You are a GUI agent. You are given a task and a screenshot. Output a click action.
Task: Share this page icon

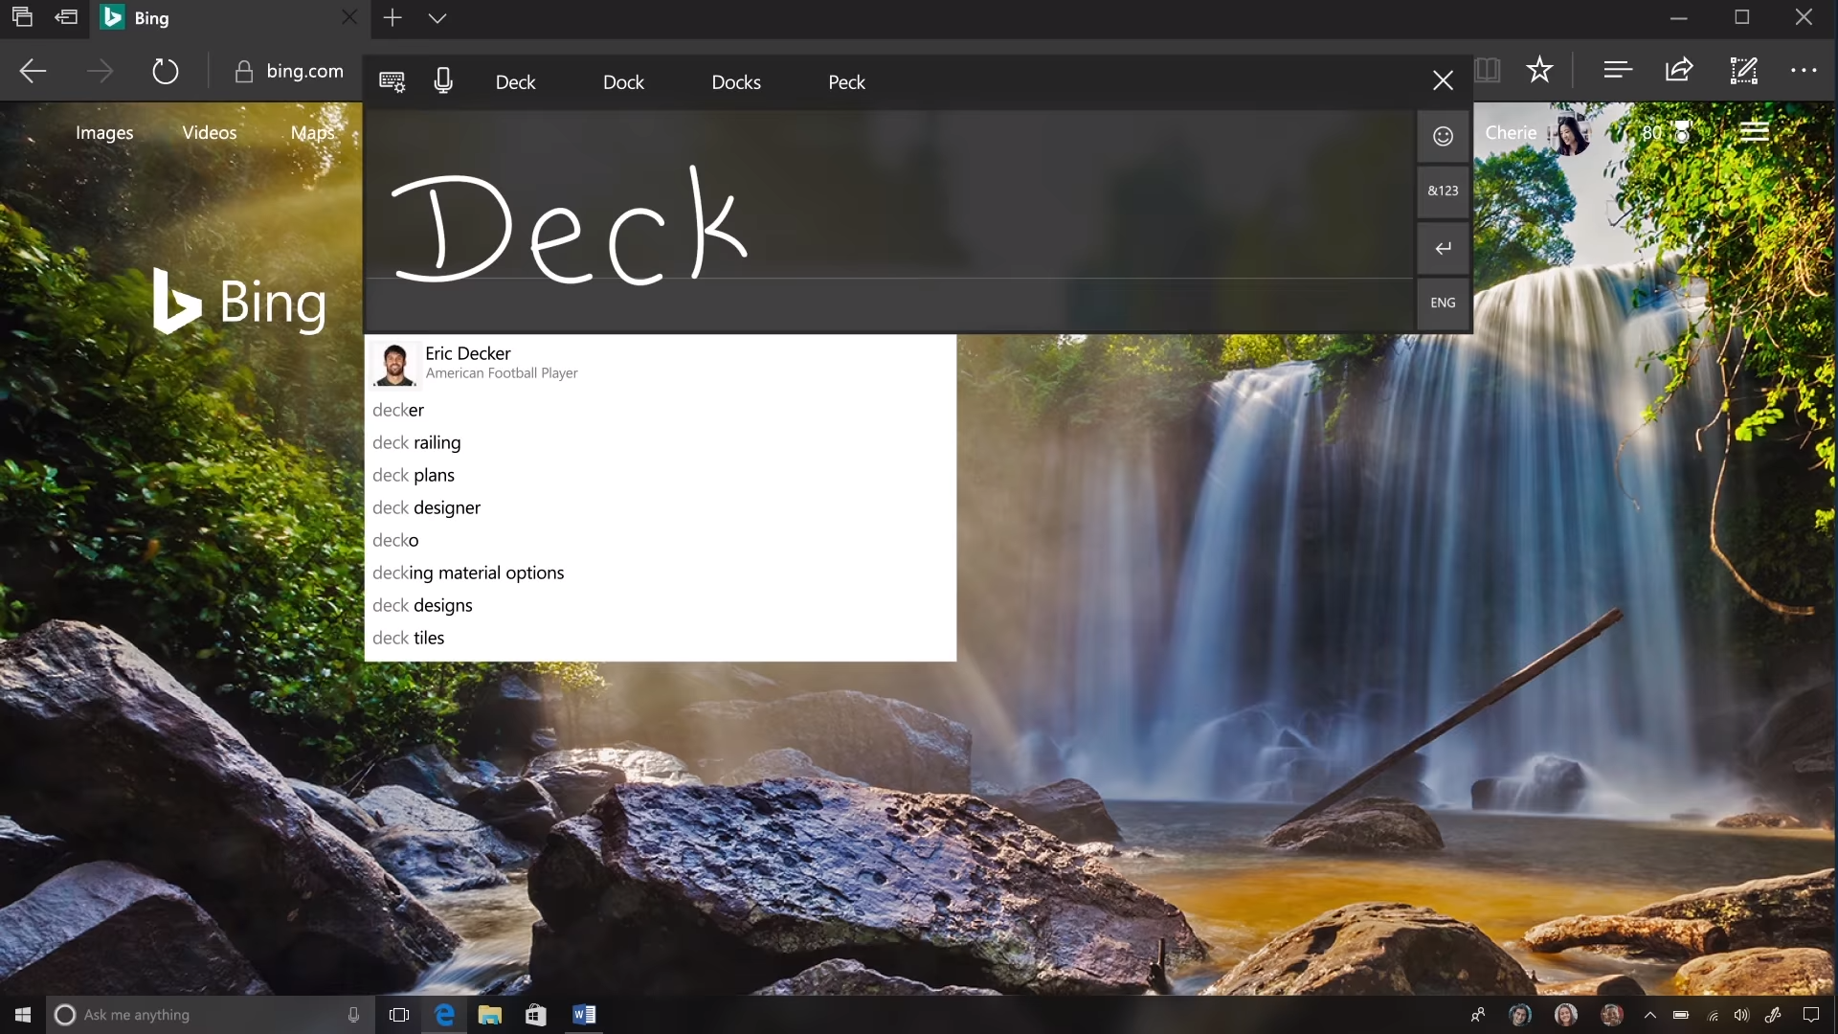pyautogui.click(x=1679, y=69)
